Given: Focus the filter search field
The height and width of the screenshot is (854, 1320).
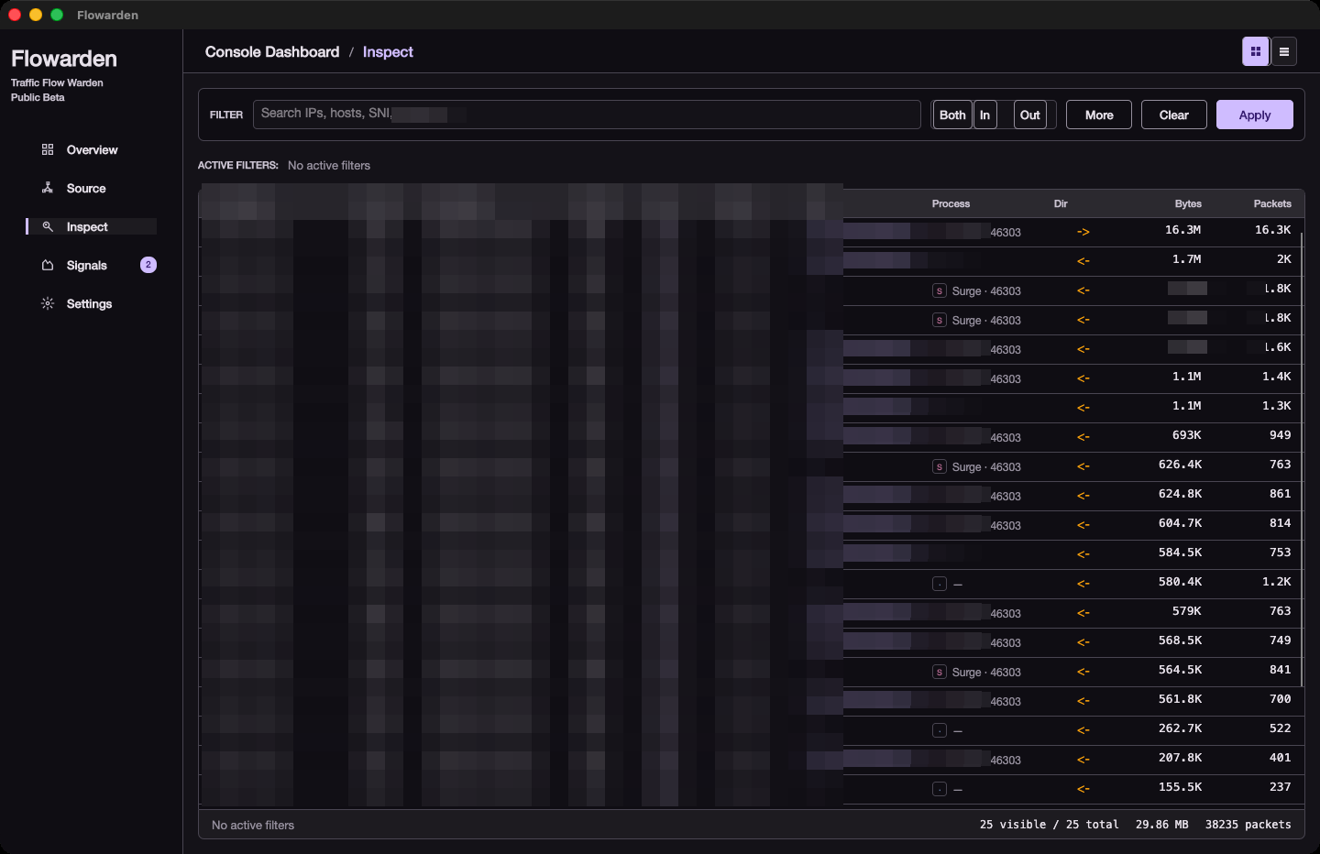Looking at the screenshot, I should (x=587, y=115).
